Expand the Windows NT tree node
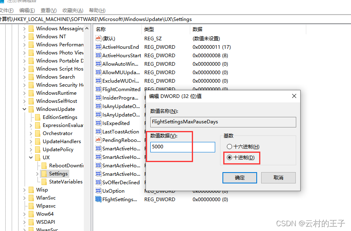The height and width of the screenshot is (231, 351). point(25,37)
